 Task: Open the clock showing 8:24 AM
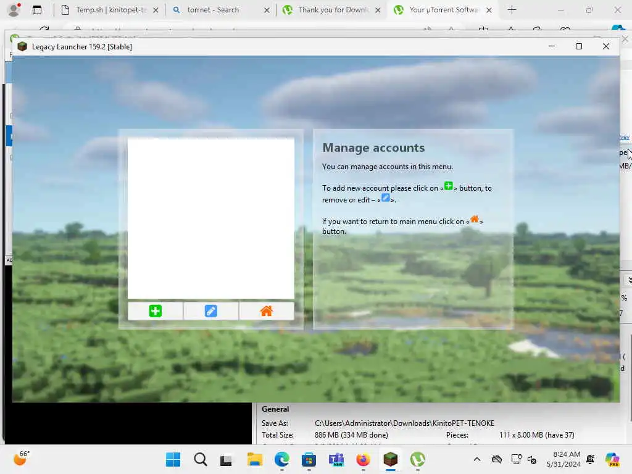(563, 459)
